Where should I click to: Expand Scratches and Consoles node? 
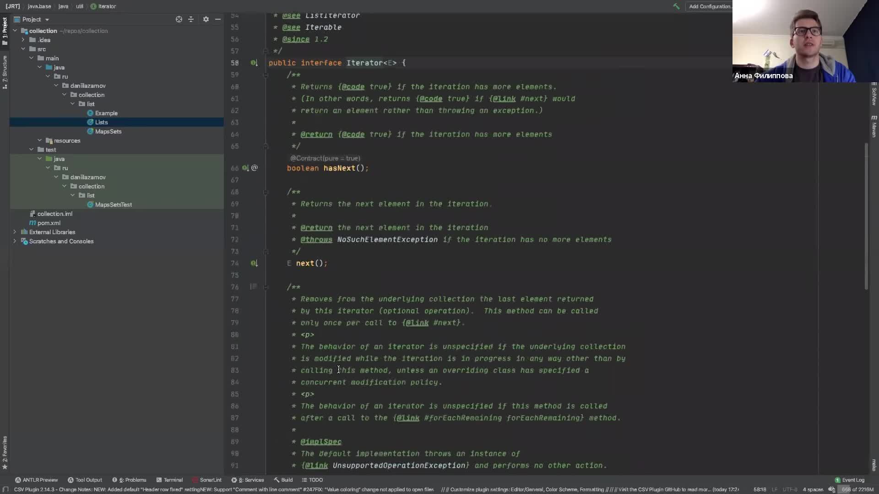click(x=15, y=241)
